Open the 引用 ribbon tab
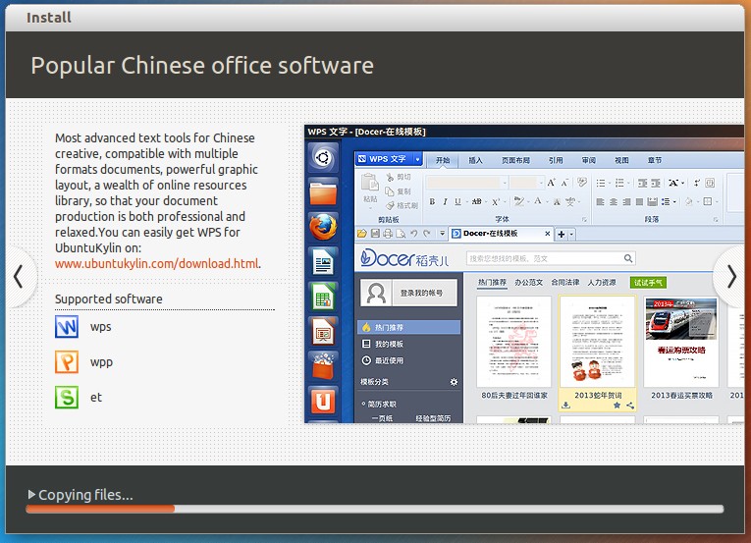The image size is (751, 543). [556, 160]
